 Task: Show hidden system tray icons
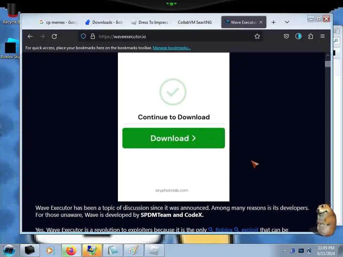(x=285, y=251)
